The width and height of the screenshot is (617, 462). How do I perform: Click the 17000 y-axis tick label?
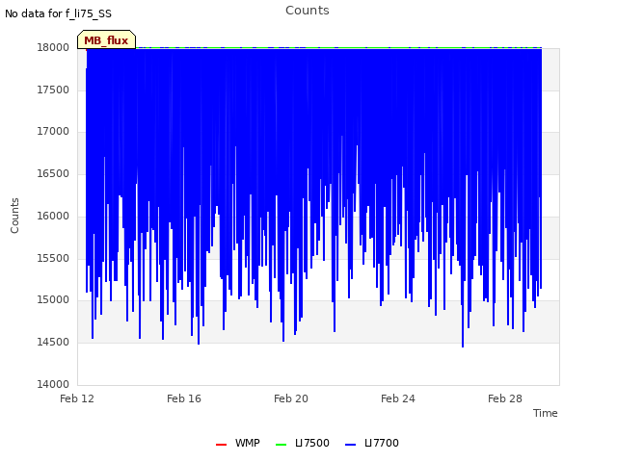pos(53,131)
